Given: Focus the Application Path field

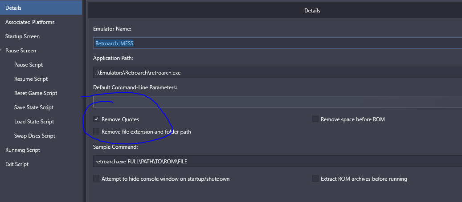Looking at the screenshot, I should click(276, 72).
